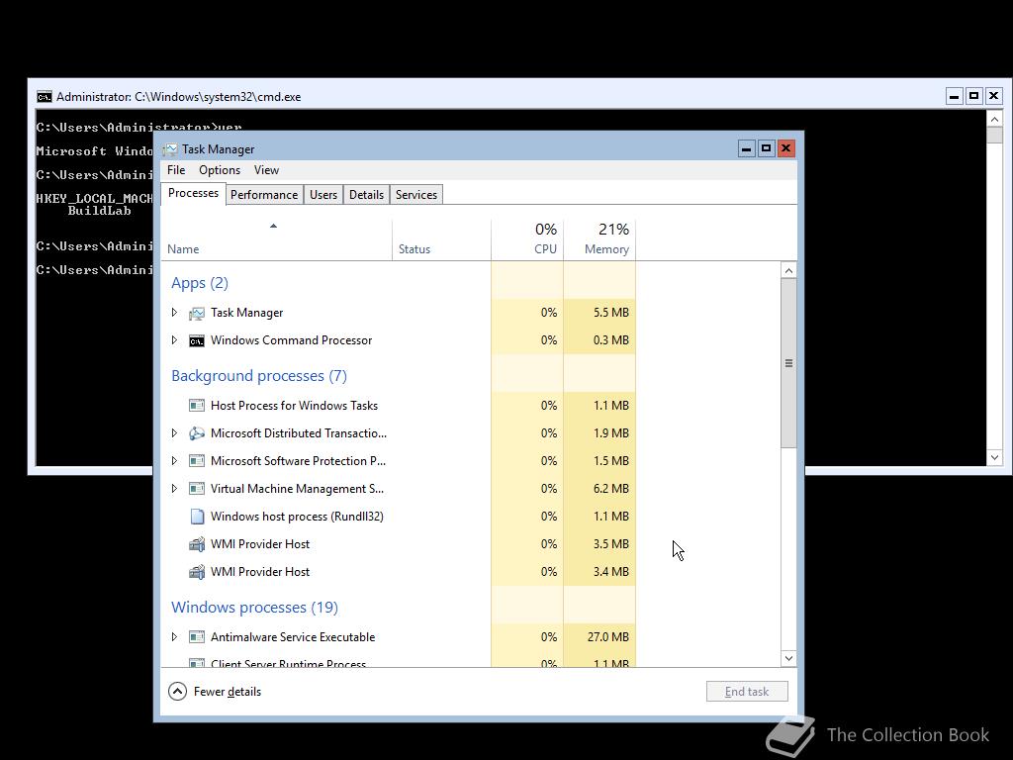This screenshot has height=760, width=1013.
Task: Click the Microsoft Software Protection icon
Action: [197, 461]
